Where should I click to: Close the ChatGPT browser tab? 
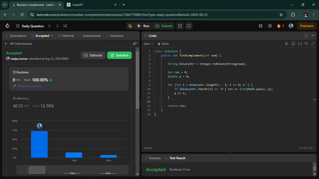tap(115, 5)
